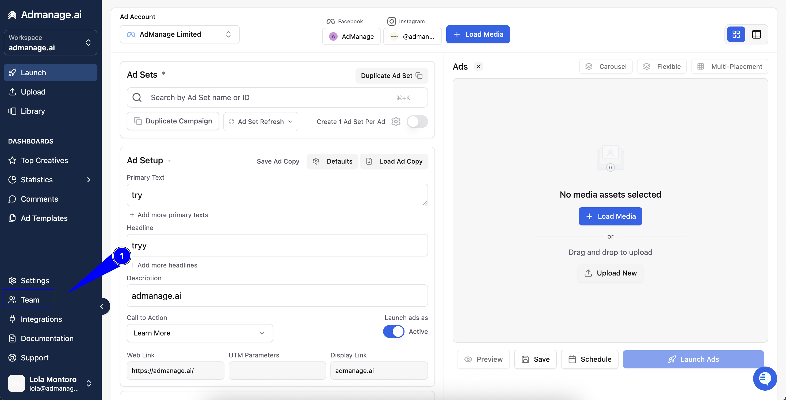786x400 pixels.
Task: Expand the Statistics submenu chevron
Action: [89, 180]
